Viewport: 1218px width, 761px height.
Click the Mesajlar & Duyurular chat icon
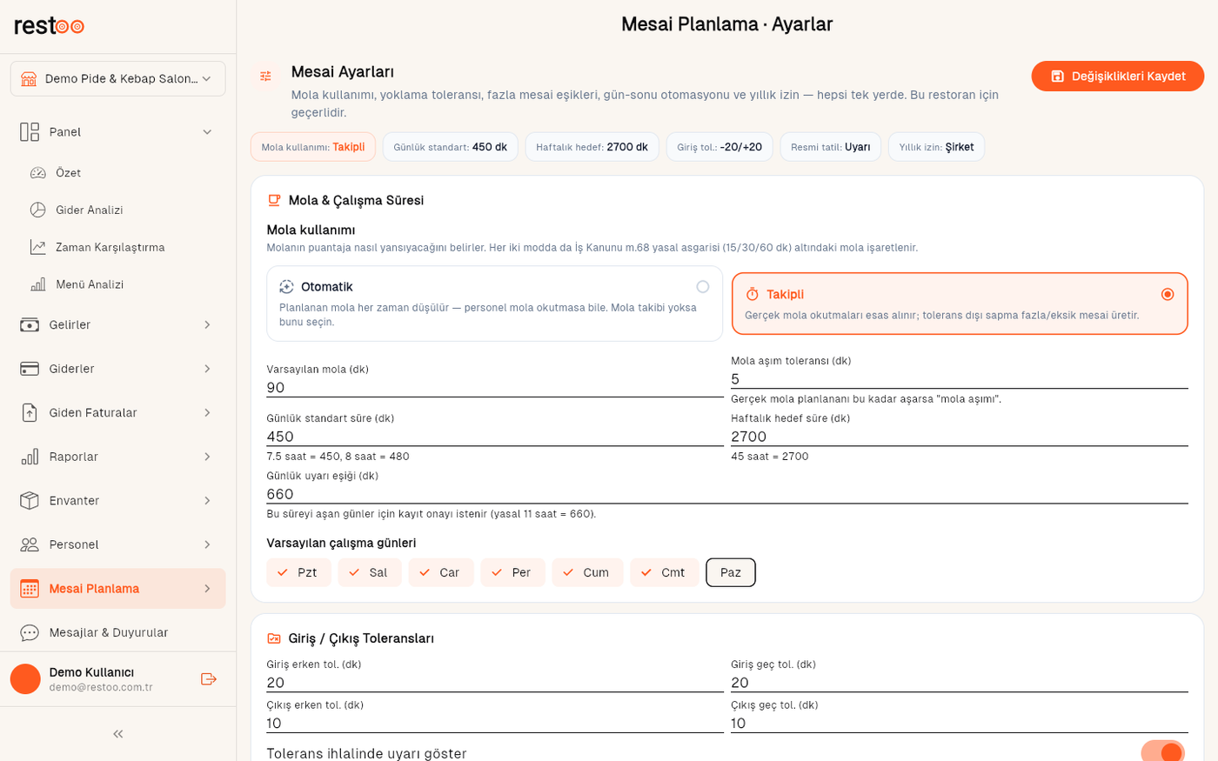30,633
